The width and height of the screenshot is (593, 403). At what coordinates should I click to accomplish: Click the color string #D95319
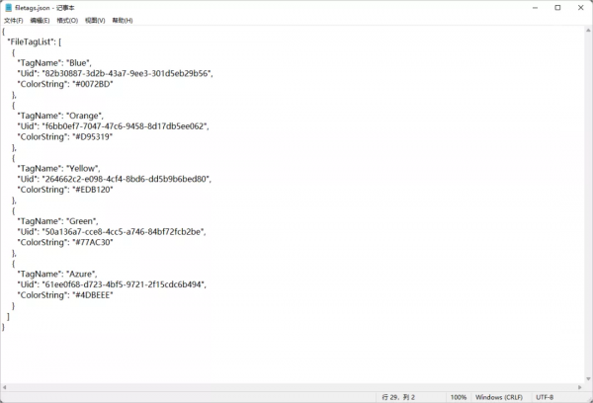tap(93, 137)
